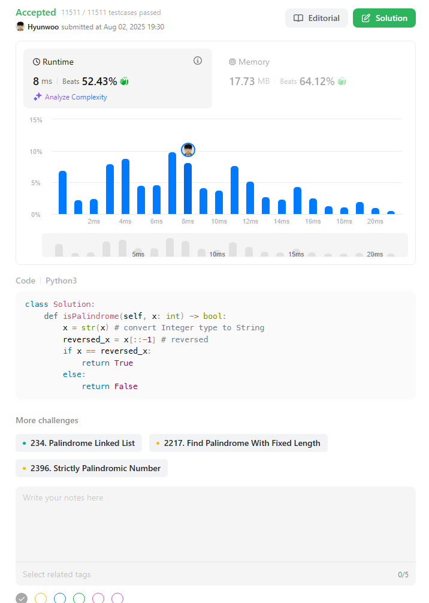Click the runtime info circle icon
This screenshot has width=429, height=603.
(198, 61)
